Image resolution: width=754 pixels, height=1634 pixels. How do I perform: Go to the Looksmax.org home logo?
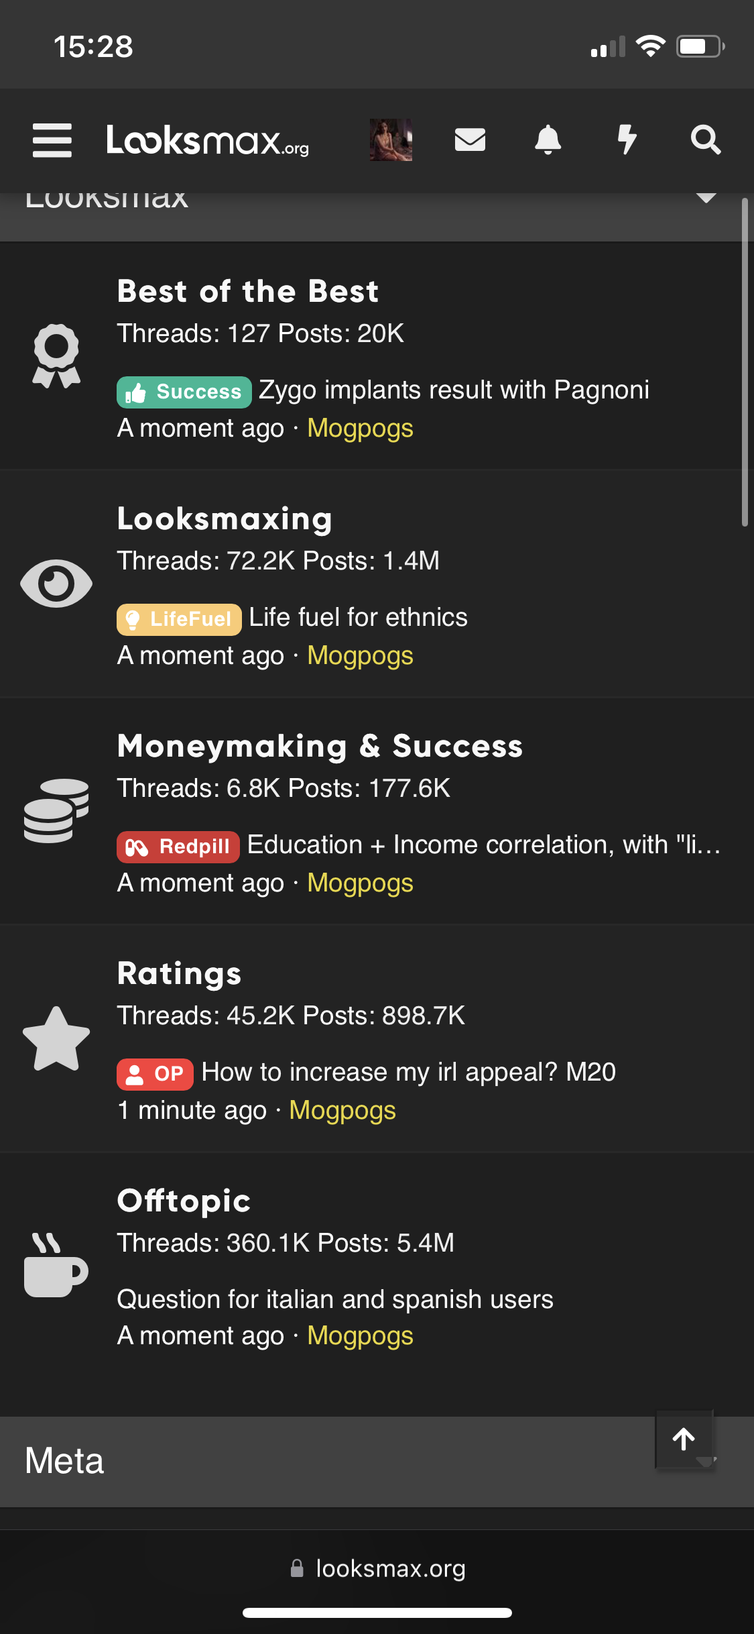[208, 140]
